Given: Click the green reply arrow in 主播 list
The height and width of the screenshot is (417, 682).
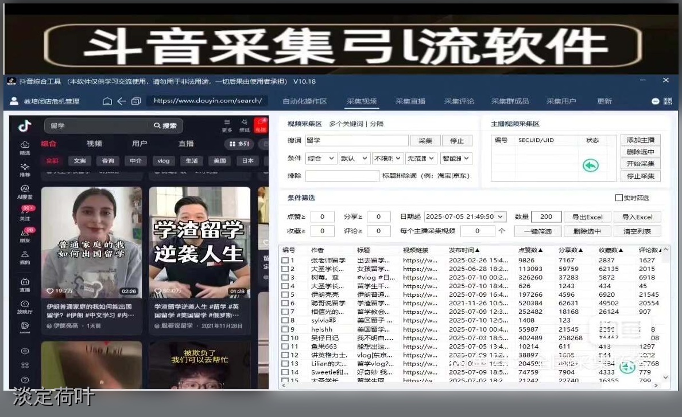Looking at the screenshot, I should [590, 166].
